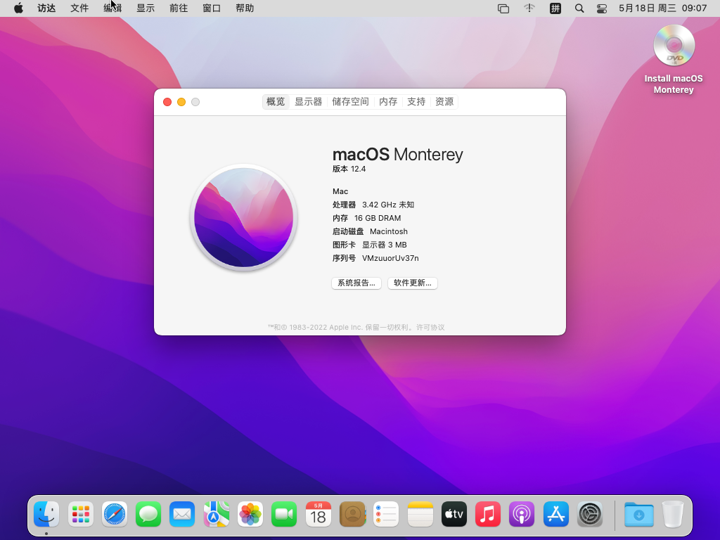Open the Mail app icon
The width and height of the screenshot is (720, 540).
click(x=182, y=514)
